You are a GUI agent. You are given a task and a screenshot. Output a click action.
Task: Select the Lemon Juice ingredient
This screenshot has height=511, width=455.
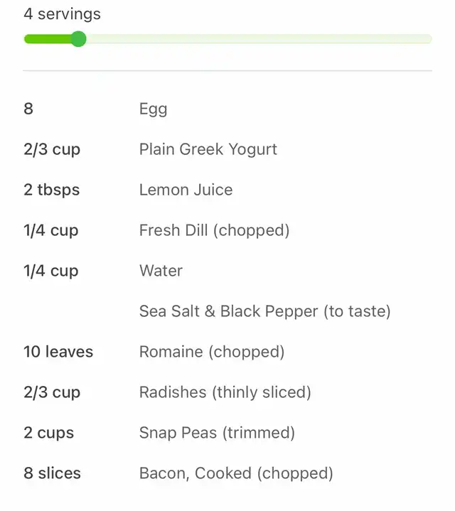(186, 190)
